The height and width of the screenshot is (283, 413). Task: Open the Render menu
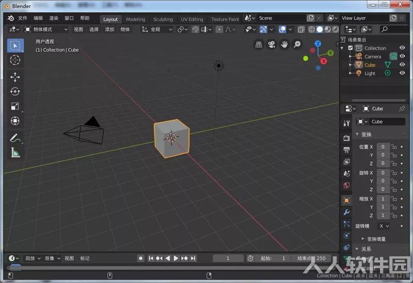click(54, 18)
